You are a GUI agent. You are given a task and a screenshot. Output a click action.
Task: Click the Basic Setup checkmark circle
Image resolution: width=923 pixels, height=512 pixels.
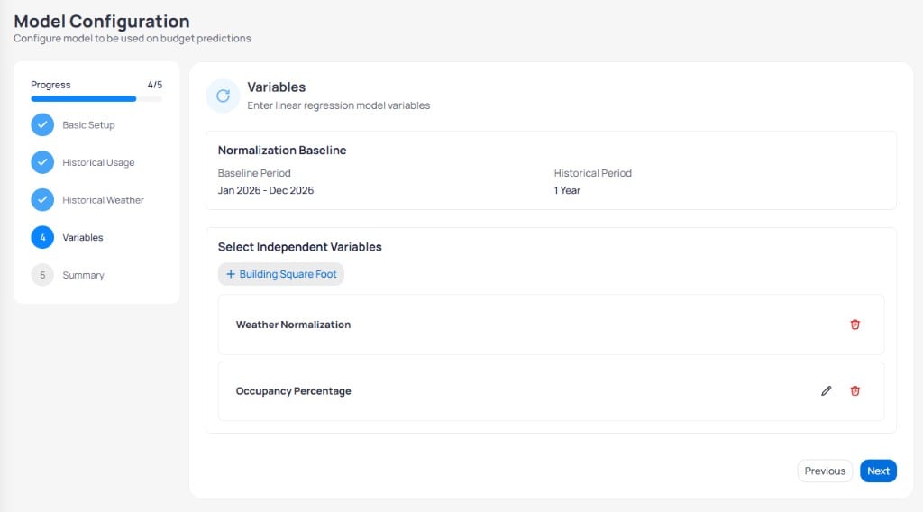(x=42, y=124)
